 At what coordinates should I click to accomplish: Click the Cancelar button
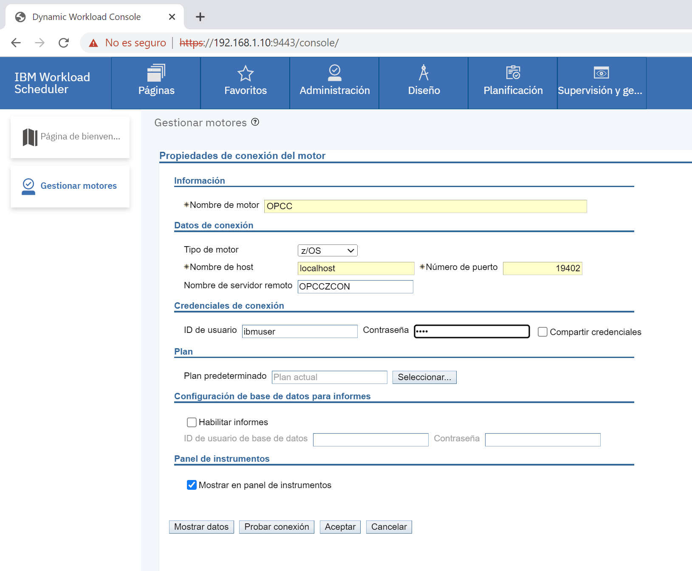389,527
